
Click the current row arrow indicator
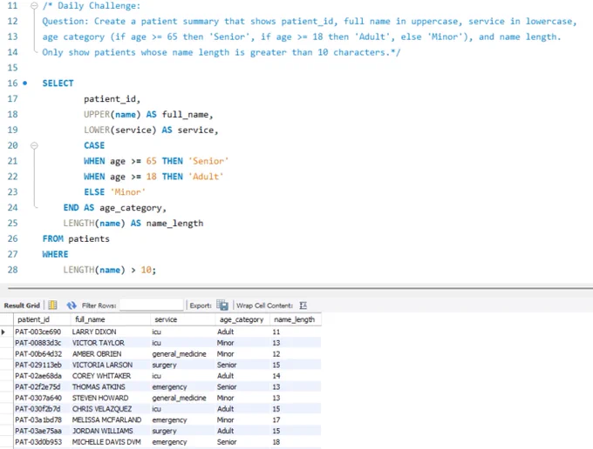[3, 332]
